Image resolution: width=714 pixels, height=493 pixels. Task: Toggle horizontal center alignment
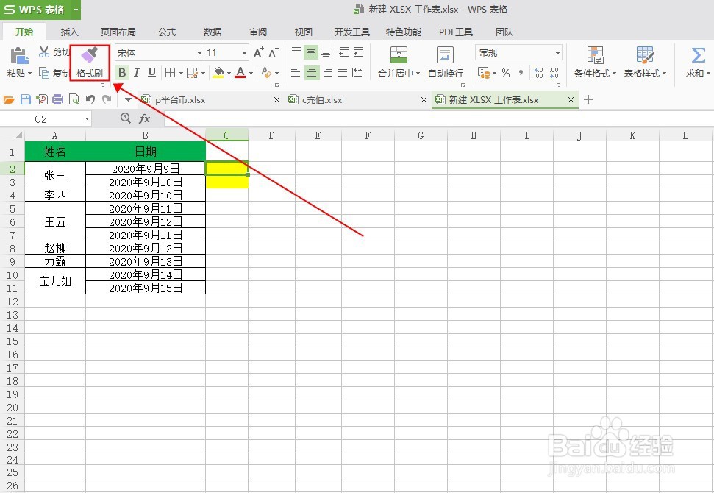(312, 72)
